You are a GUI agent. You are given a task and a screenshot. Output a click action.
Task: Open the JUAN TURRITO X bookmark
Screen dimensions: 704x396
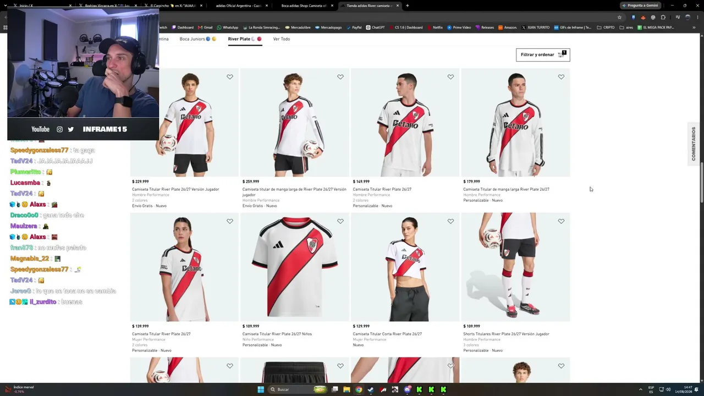point(535,28)
